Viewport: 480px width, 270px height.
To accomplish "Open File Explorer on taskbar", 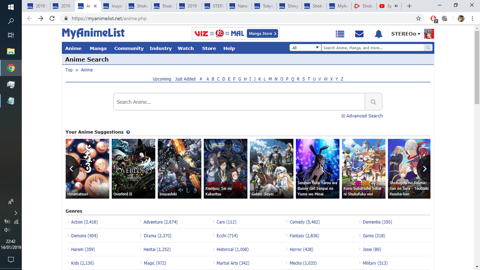I will click(x=11, y=51).
